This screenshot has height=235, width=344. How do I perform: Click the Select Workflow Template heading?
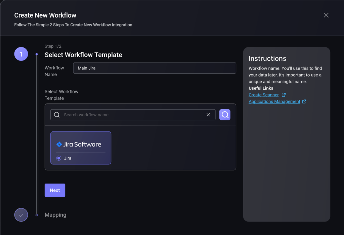pos(83,55)
